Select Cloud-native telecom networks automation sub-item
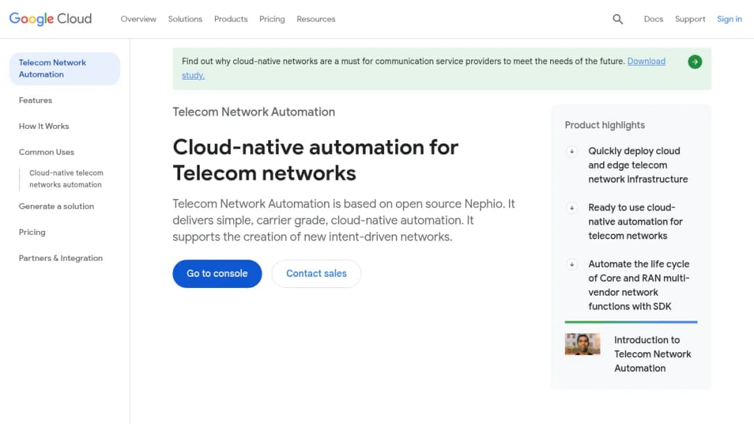Viewport: 754px width, 424px height. (x=66, y=179)
